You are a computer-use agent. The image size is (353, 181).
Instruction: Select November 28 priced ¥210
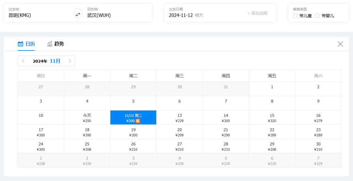pos(226,146)
